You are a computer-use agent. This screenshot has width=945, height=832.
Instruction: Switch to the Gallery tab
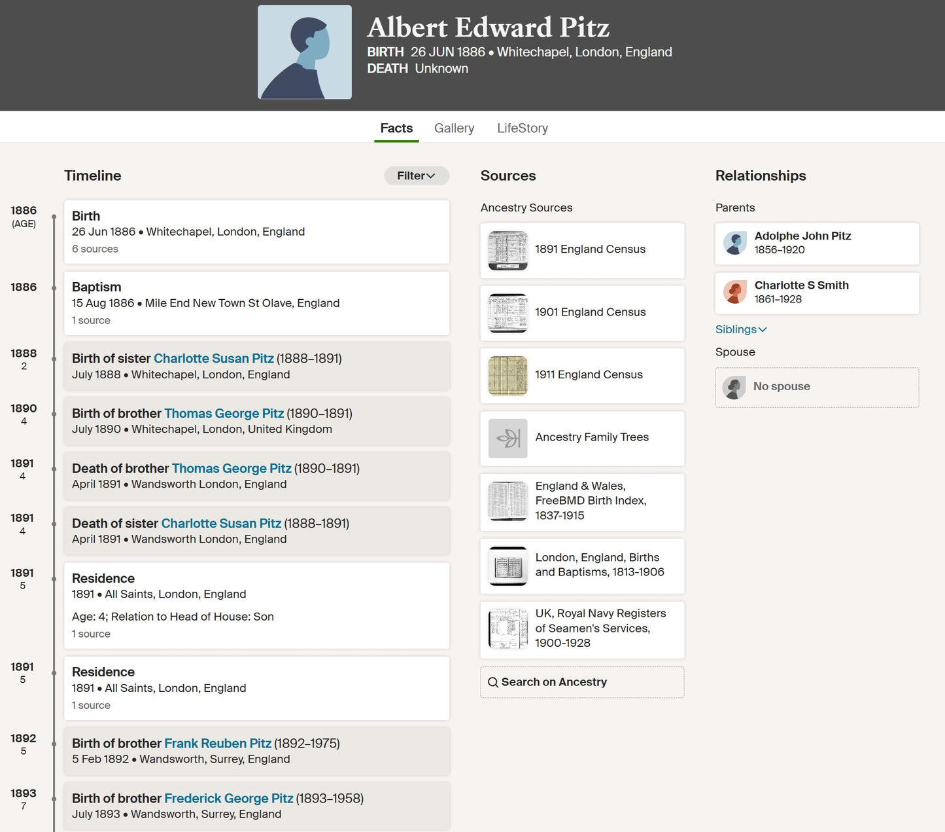click(454, 128)
